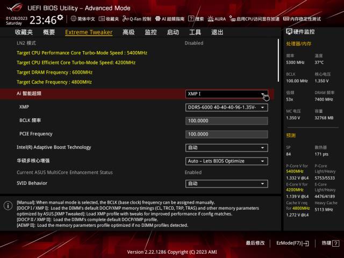This screenshot has width=344, height=258.
Task: Switch to 收藏夹 tab
Action: (x=24, y=32)
